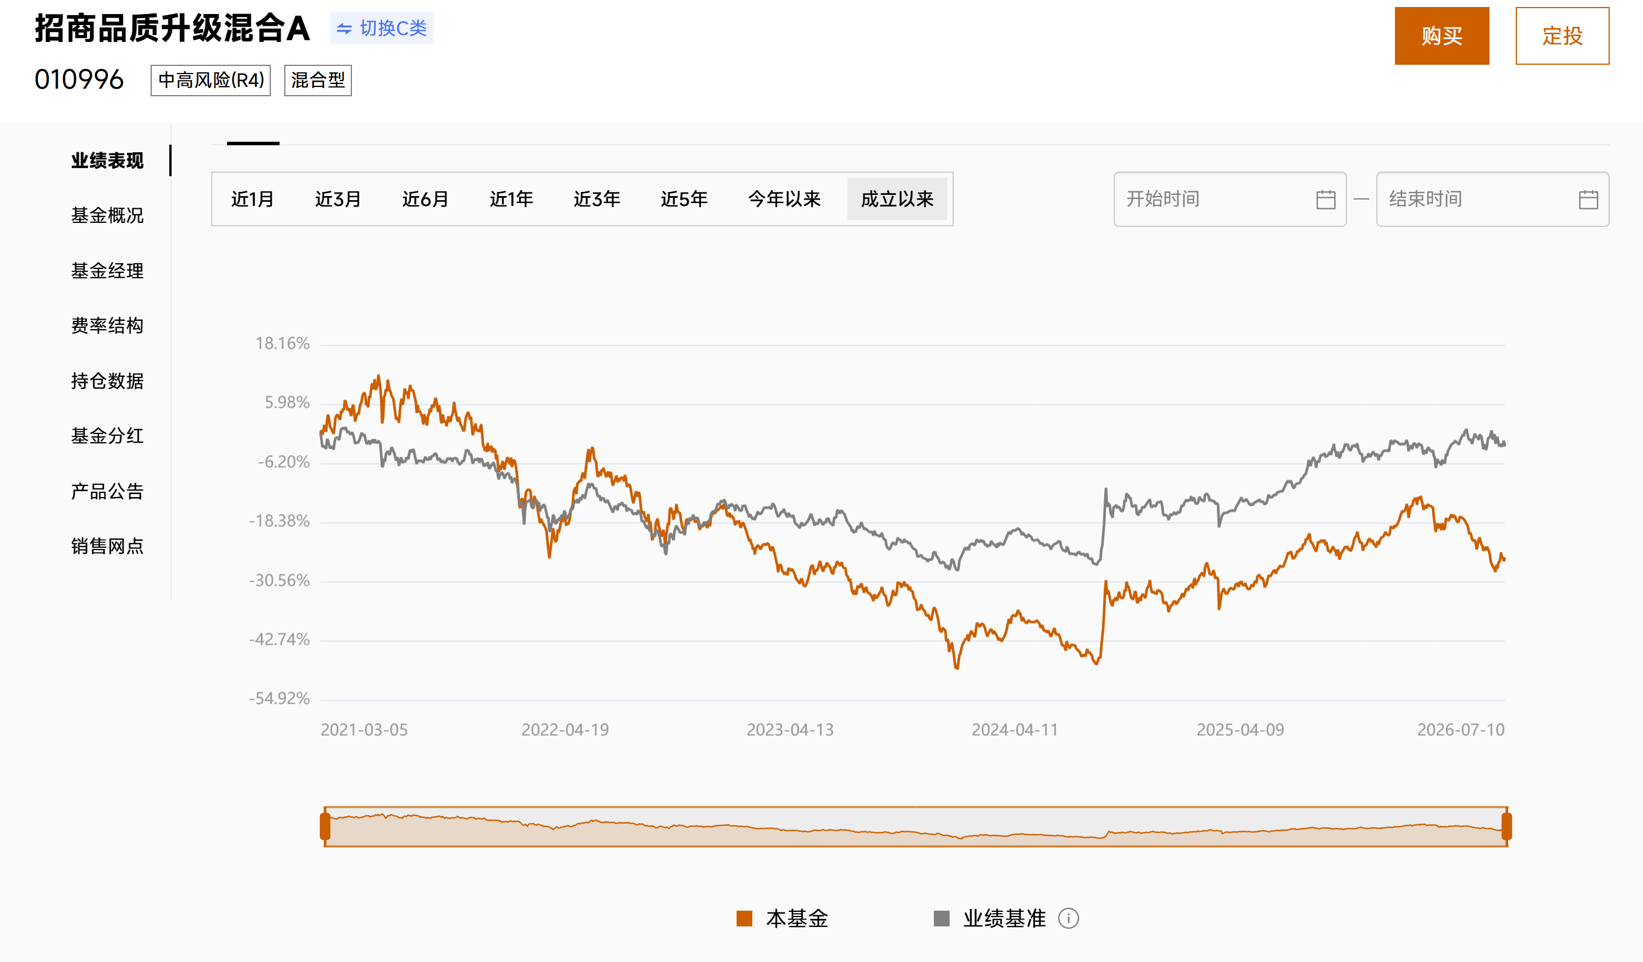Screen dimensions: 1643x962
Task: Select the 近3年 time range
Action: (596, 199)
